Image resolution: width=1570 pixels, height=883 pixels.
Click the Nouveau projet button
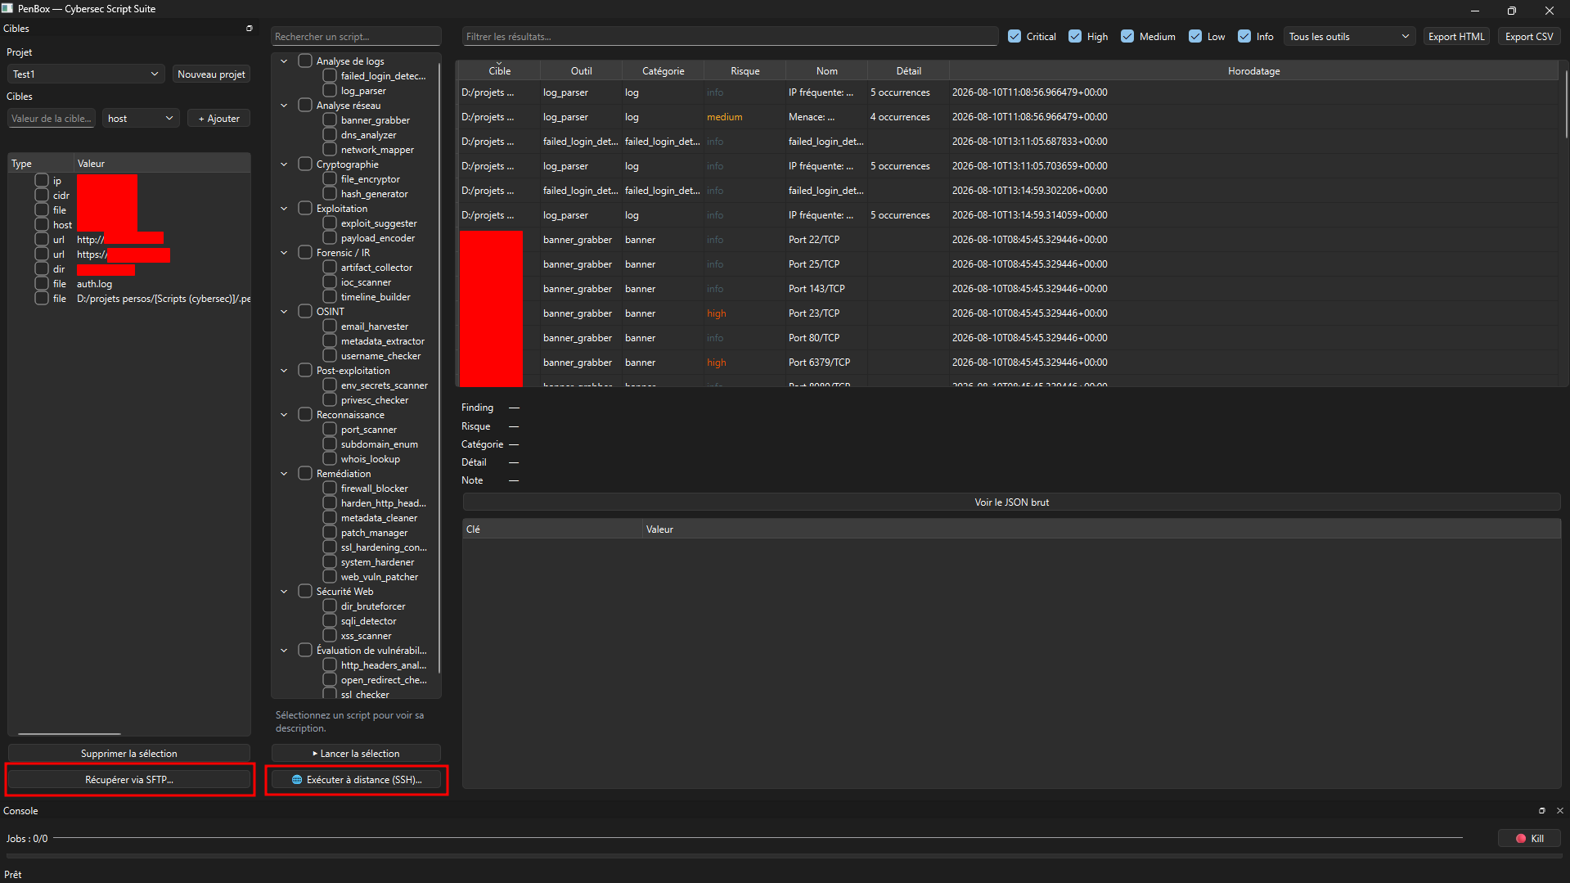(x=211, y=74)
